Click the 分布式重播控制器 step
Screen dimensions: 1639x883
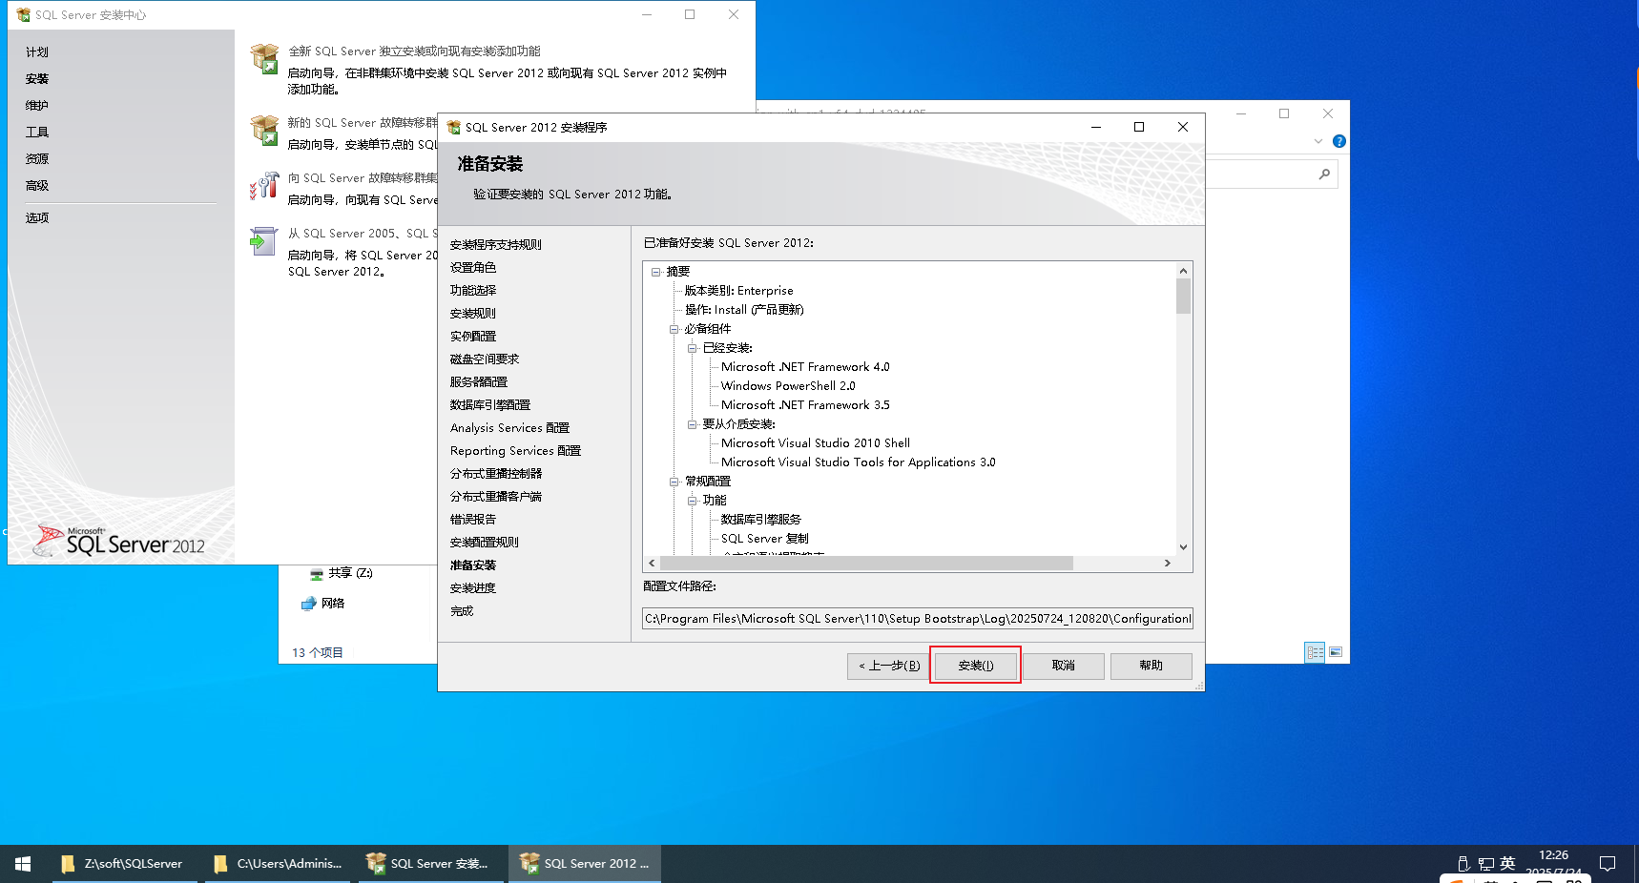click(x=496, y=474)
